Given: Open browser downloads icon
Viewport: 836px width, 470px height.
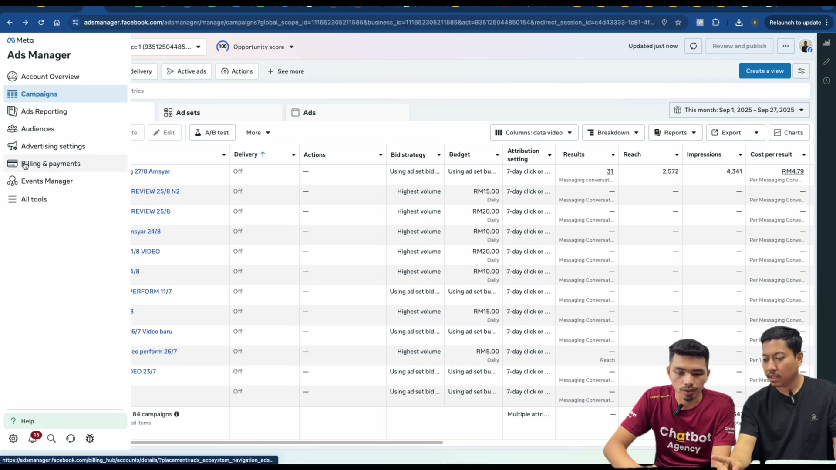Looking at the screenshot, I should coord(739,23).
